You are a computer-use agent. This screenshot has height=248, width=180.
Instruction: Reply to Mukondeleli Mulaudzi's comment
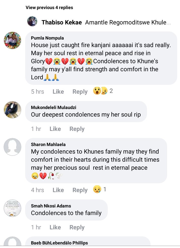point(77,129)
